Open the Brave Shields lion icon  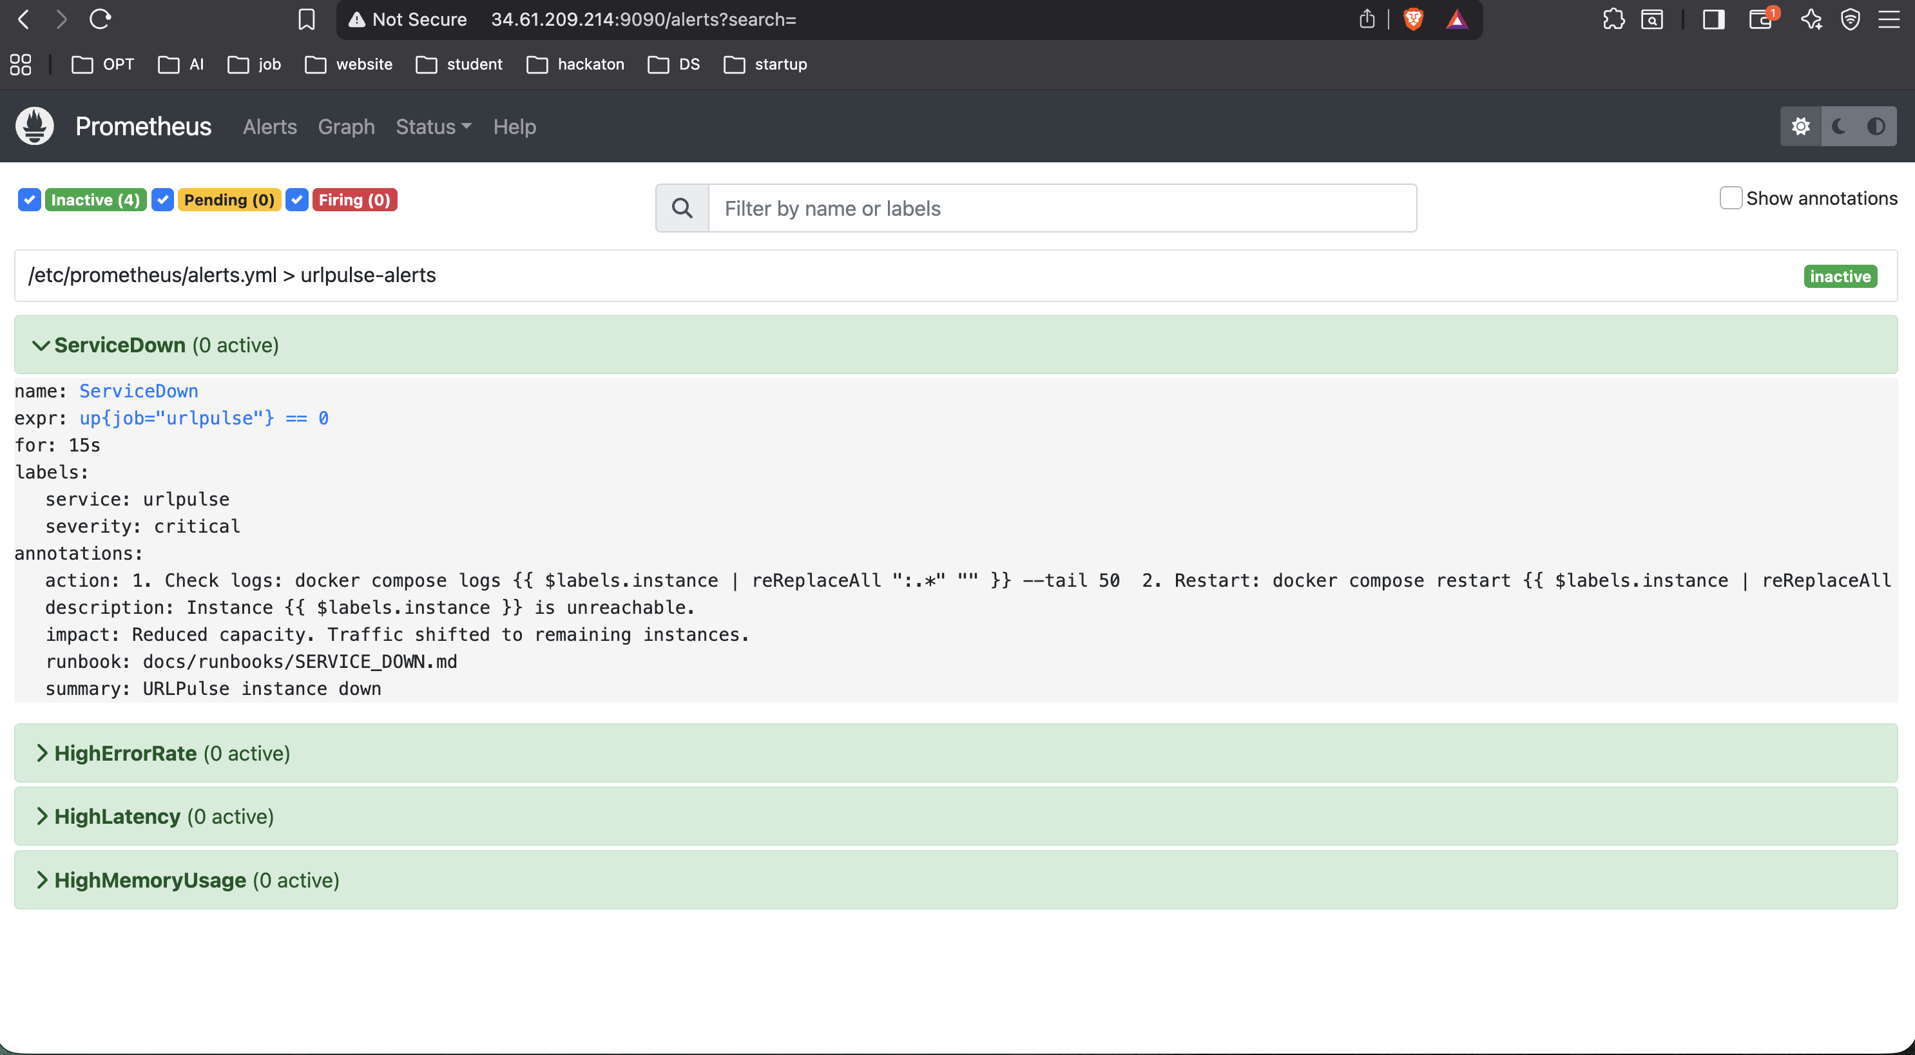click(x=1413, y=19)
